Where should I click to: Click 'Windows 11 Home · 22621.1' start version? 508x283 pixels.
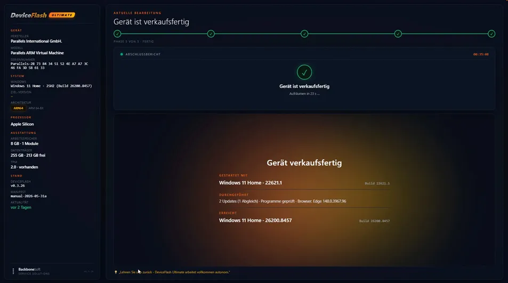click(251, 183)
